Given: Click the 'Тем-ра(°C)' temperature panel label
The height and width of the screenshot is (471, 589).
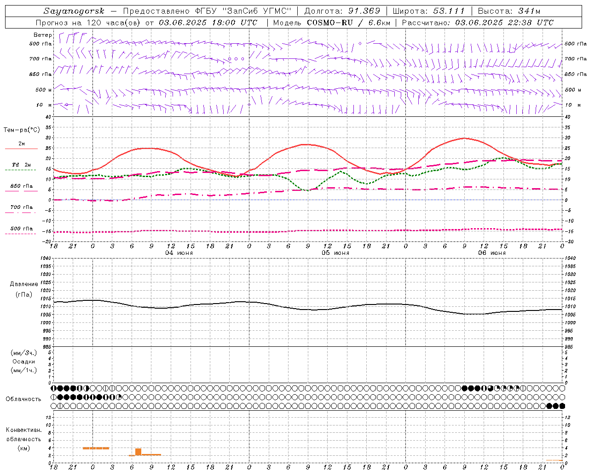Looking at the screenshot, I should coord(21,130).
